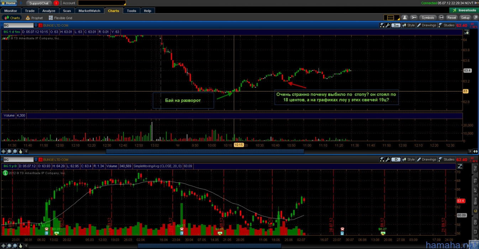479x249 pixels.
Task: Toggle the DB side panel tab
Action: coord(475,222)
